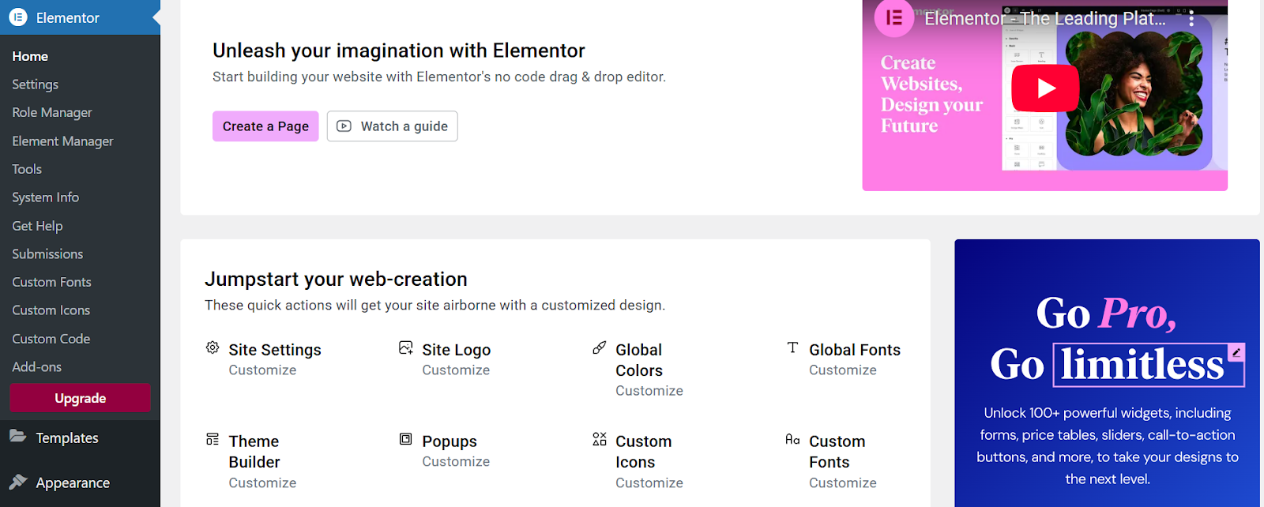Viewport: 1264px width, 507px height.
Task: Click the Custom Icons shapes icon
Action: tap(600, 439)
